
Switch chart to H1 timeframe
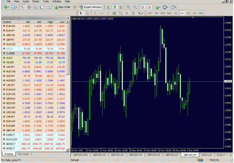[x=175, y=13]
